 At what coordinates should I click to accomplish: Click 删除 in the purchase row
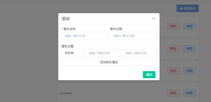tap(173, 93)
